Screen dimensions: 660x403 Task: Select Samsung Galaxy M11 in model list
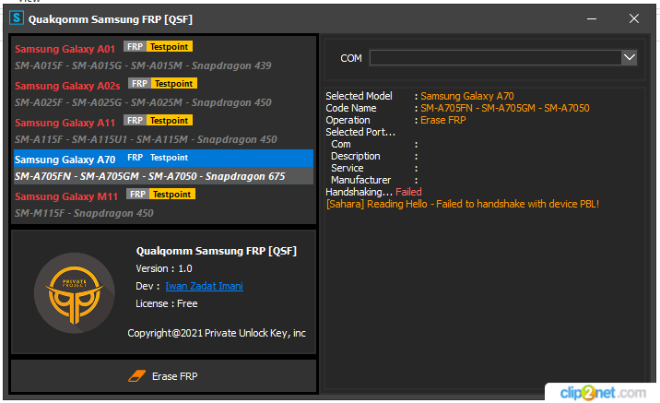[66, 196]
